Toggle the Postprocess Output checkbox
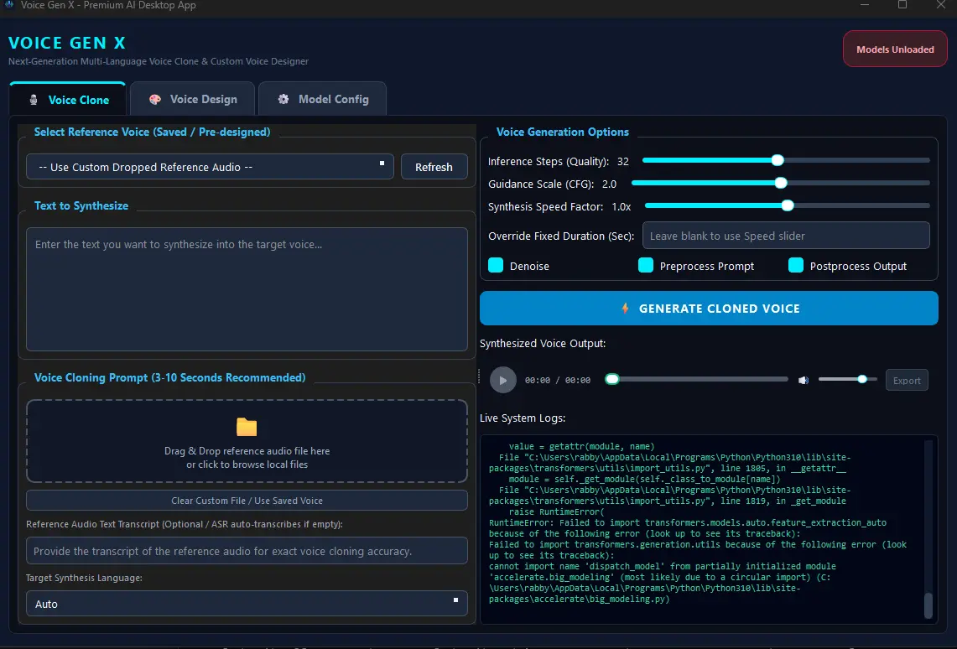Screen dimensions: 957x649 point(796,265)
